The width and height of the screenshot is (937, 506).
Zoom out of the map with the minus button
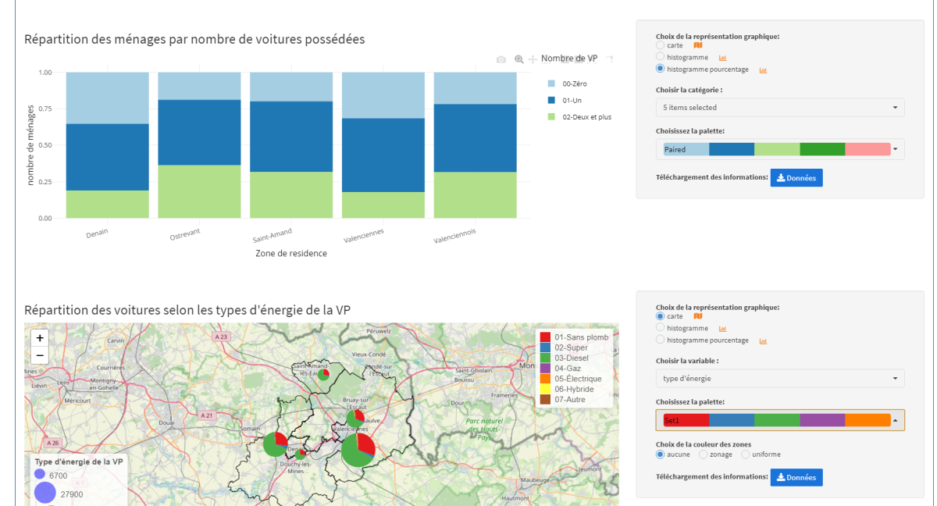41,355
